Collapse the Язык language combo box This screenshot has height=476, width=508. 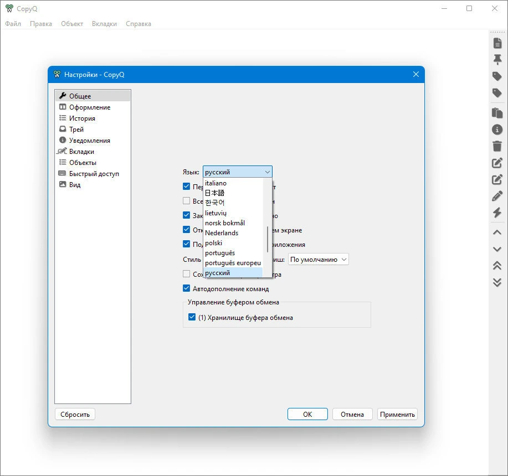coord(238,172)
